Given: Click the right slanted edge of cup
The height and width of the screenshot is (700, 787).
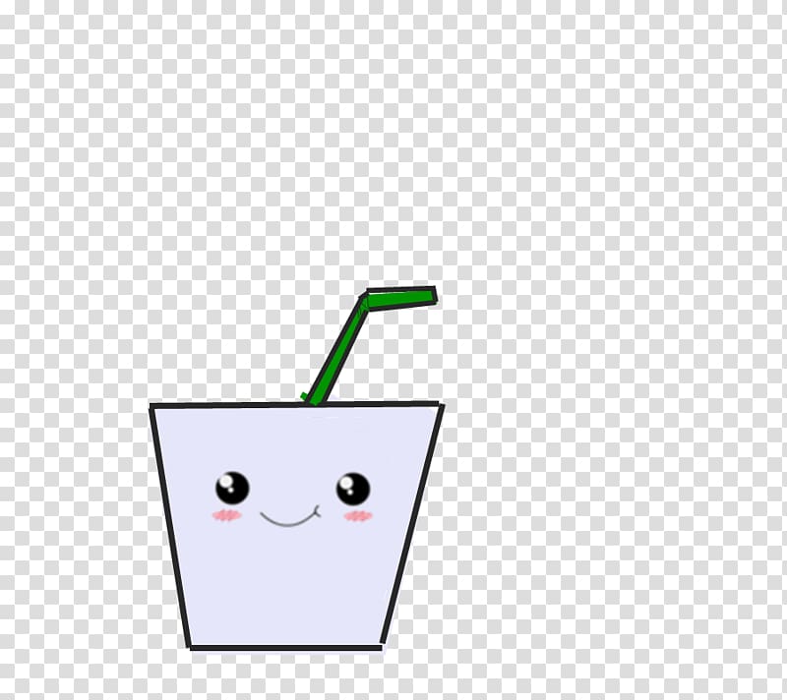Looking at the screenshot, I should [x=412, y=526].
